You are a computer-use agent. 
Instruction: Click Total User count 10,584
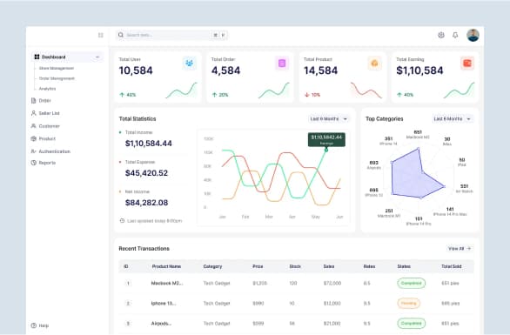(x=136, y=70)
